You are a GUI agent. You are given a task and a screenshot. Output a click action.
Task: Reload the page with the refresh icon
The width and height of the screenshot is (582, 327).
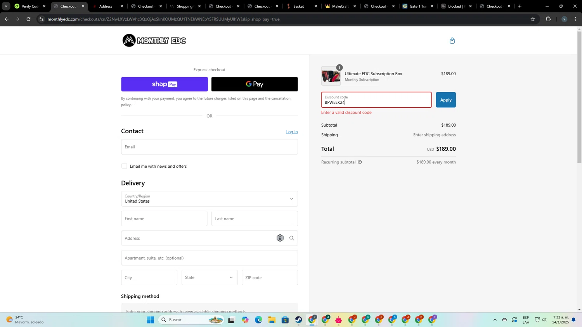[x=28, y=19]
